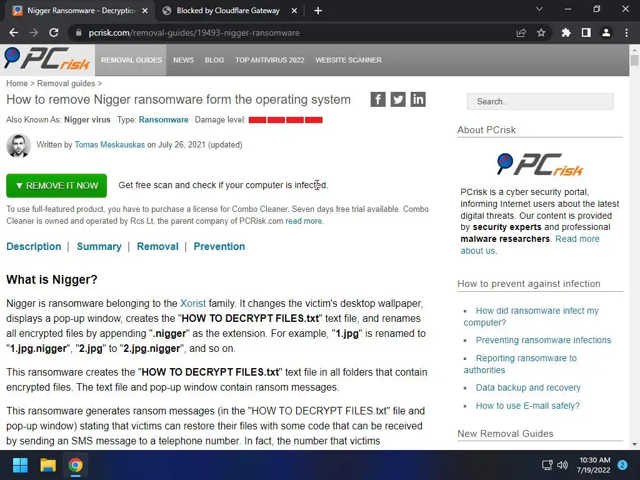Click the PCrisk logo in header
Image resolution: width=640 pixels, height=480 pixels.
tap(47, 59)
